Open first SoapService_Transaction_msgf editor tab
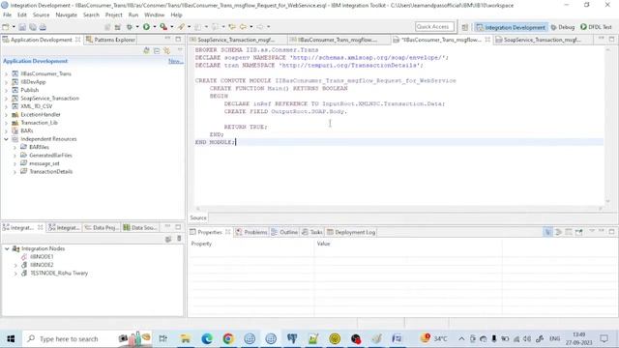Image resolution: width=619 pixels, height=348 pixels. [x=236, y=40]
